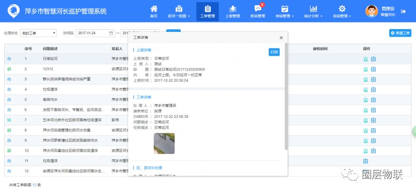This screenshot has height=193, width=416.
Task: Click siren alert icon in row 9
Action: click(366, 140)
